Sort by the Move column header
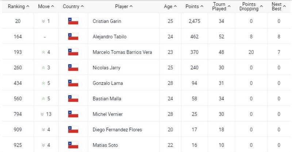 click(46, 7)
